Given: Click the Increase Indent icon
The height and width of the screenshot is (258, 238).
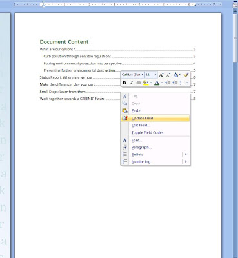Looking at the screenshot, I should pyautogui.click(x=175, y=83).
